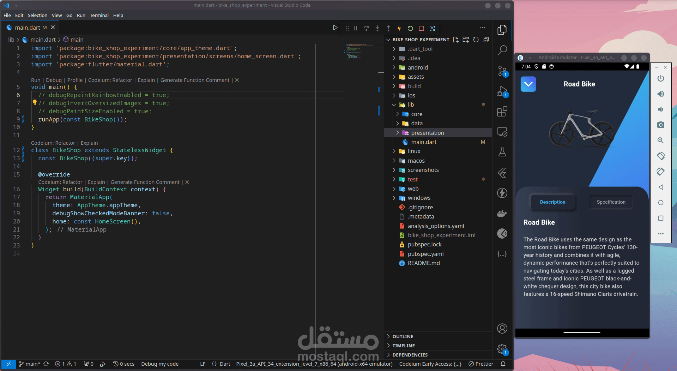Viewport: 677px width, 371px height.
Task: Click Generate Function Comment above build method
Action: [145, 182]
